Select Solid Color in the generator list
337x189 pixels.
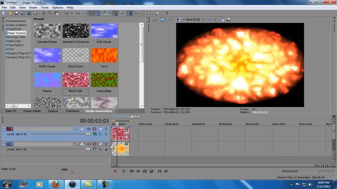[14, 41]
